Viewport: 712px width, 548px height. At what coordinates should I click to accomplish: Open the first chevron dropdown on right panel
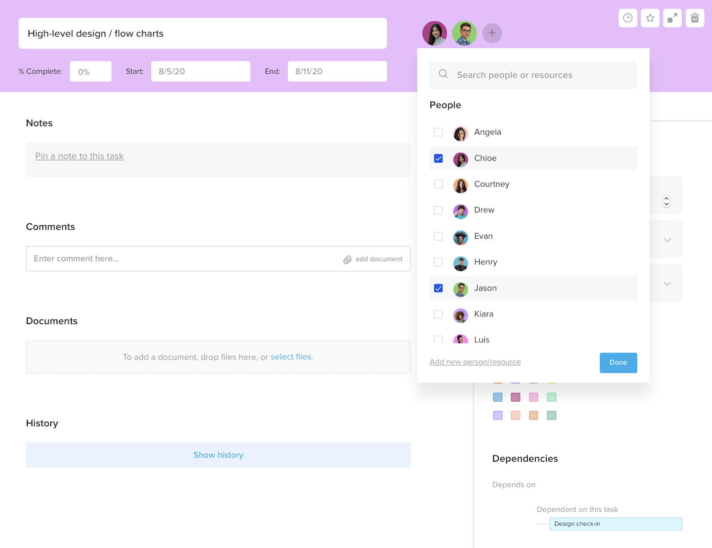click(x=667, y=240)
